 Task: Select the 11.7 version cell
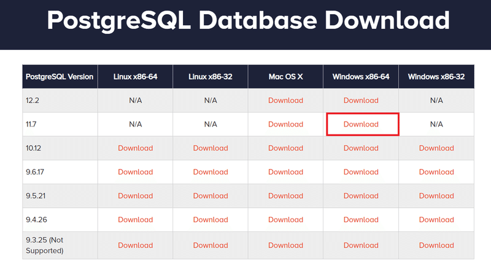60,124
